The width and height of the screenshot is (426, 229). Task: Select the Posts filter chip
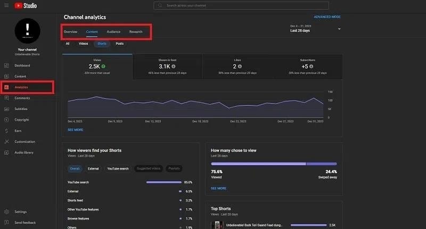[x=119, y=44]
